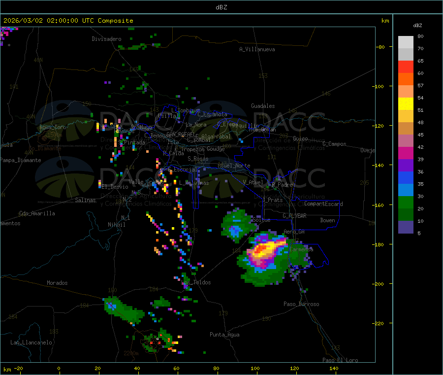Click the Punta_Agua place label
The width and height of the screenshot is (443, 375).
[x=224, y=335]
